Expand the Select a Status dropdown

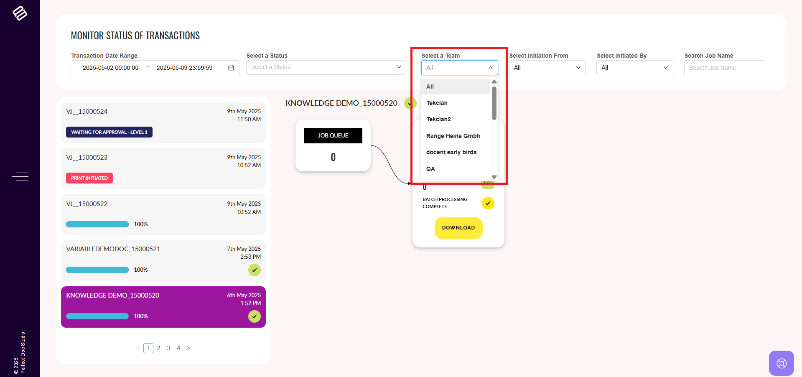[326, 67]
